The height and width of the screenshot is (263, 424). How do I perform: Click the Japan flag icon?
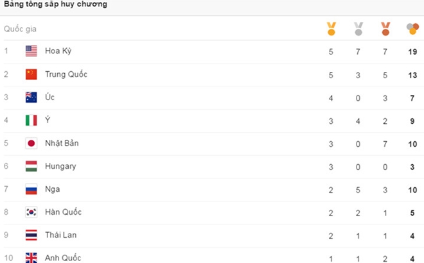pos(31,144)
